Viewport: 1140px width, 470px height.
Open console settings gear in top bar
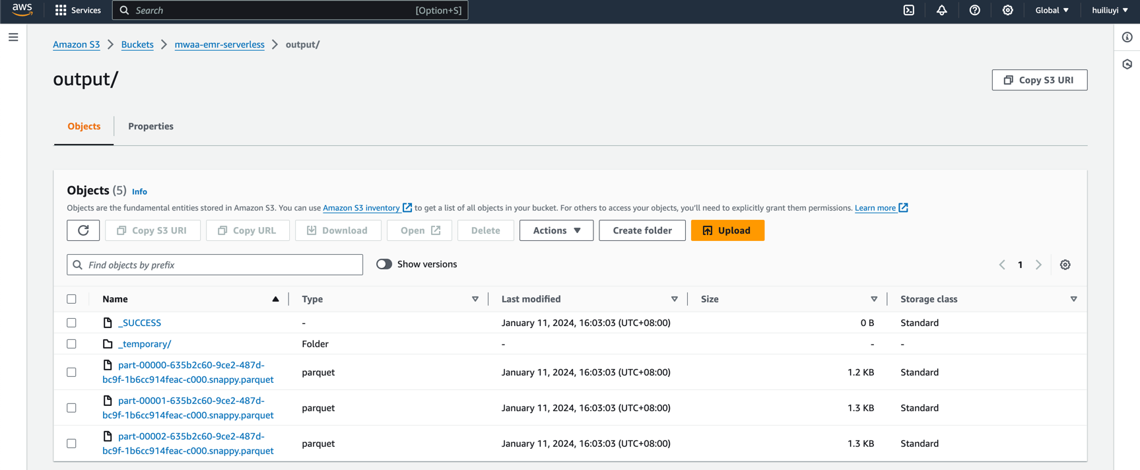[1007, 11]
